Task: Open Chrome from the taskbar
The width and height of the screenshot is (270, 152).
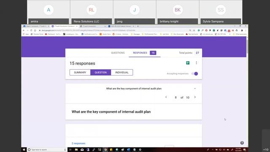Action: [x=105, y=149]
